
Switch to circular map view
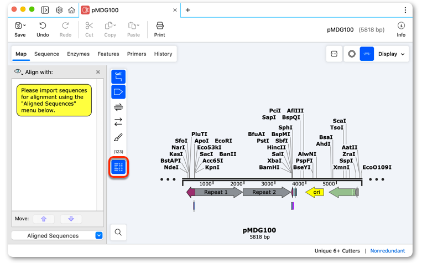(352, 54)
